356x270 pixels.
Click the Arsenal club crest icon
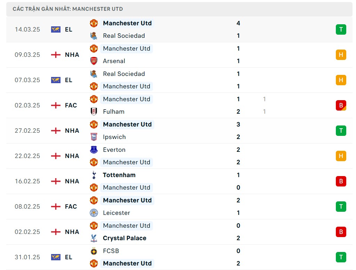click(x=94, y=61)
